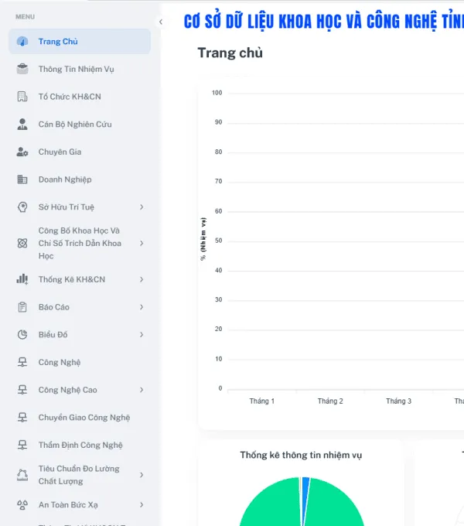Image resolution: width=464 pixels, height=526 pixels.
Task: Click the Thống kê thông tin nhiệm vụ title
Action: [x=301, y=455]
